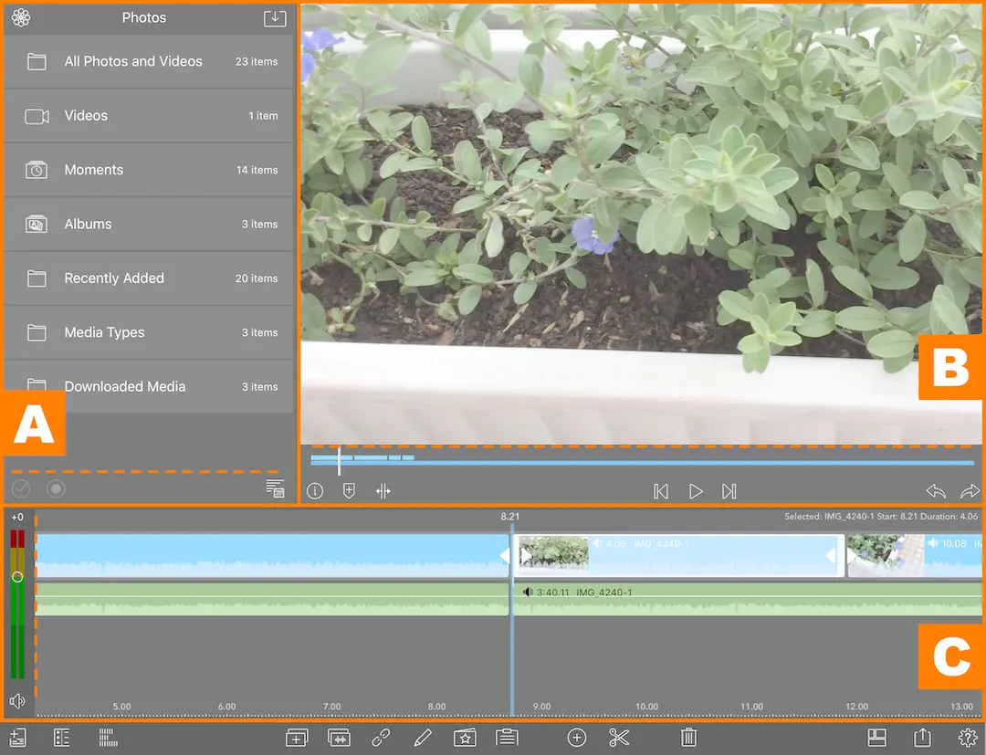Click the link clips chain icon
986x755 pixels.
click(382, 738)
